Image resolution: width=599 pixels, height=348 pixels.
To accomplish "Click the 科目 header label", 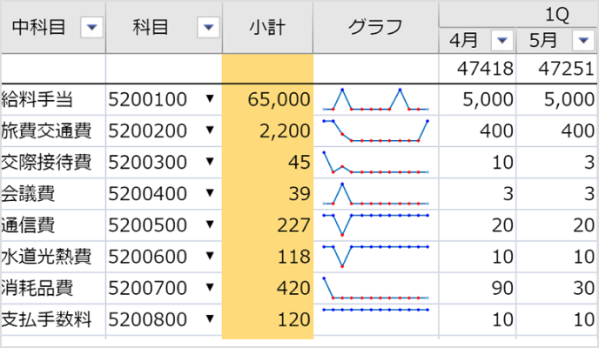I will 151,28.
